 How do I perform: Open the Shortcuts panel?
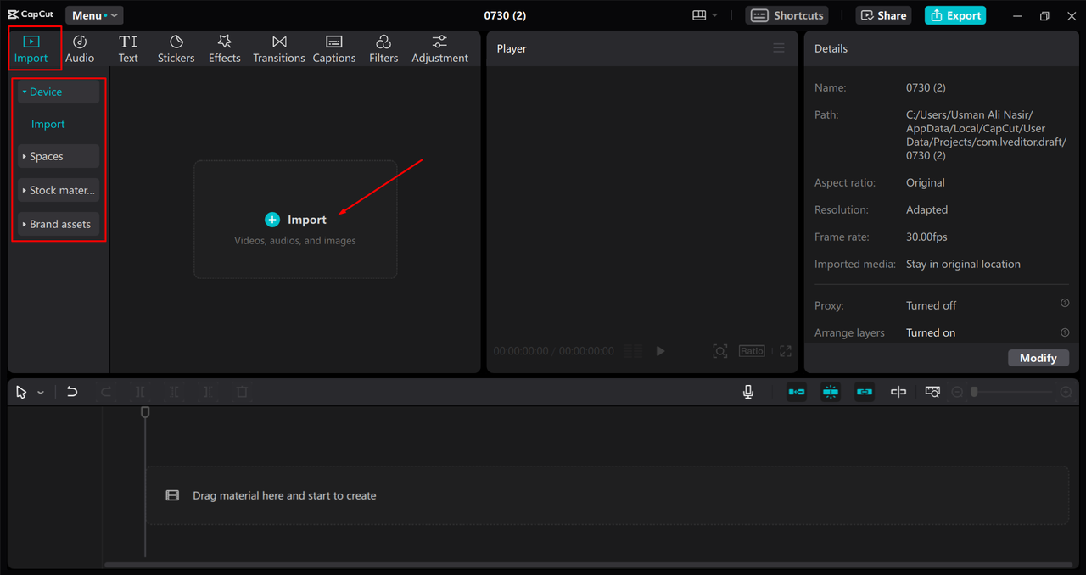787,15
